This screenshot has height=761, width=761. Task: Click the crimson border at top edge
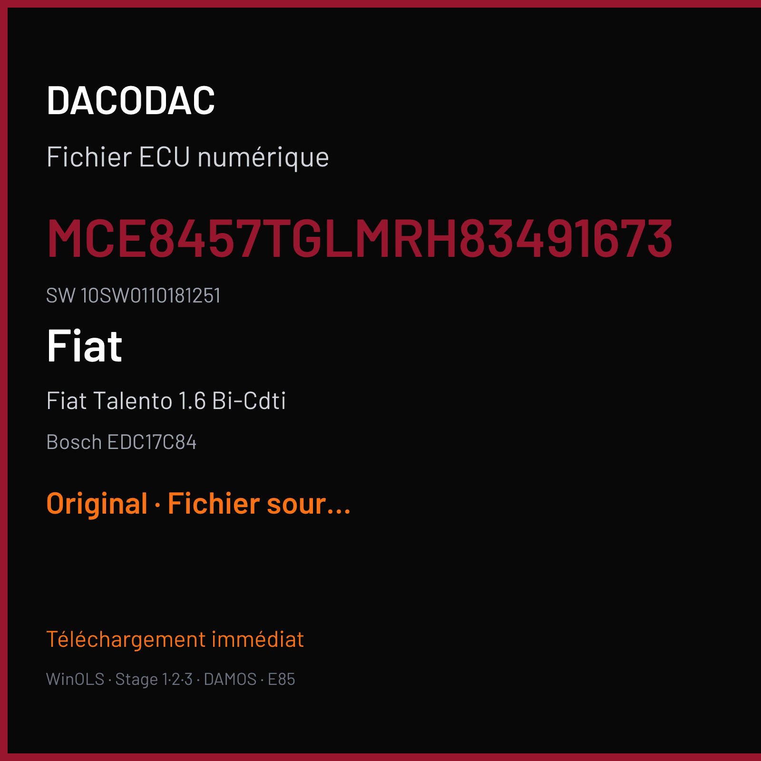tap(380, 4)
